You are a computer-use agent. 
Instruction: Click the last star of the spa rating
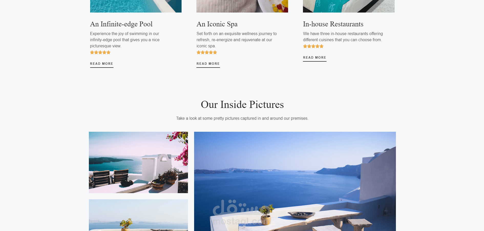coord(215,52)
